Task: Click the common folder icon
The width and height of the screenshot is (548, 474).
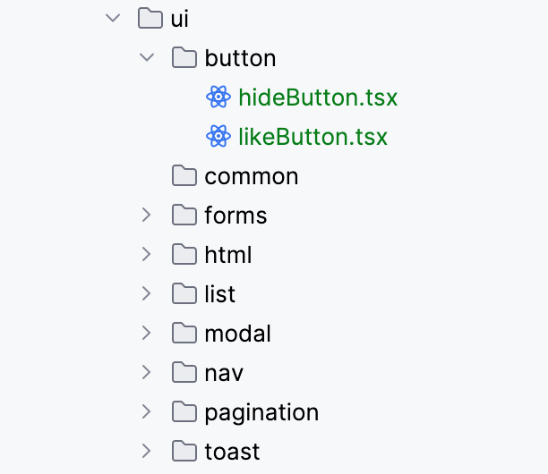Action: tap(184, 176)
